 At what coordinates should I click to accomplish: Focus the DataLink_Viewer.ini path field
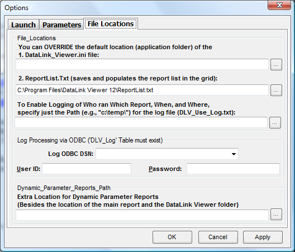pos(142,64)
